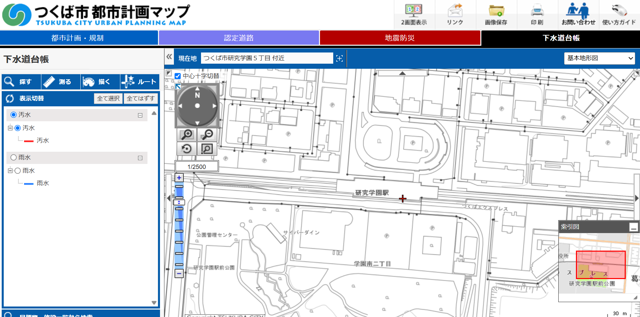This screenshot has width=640, height=317.
Task: Open the 使い方ガイド help icon
Action: pyautogui.click(x=619, y=15)
